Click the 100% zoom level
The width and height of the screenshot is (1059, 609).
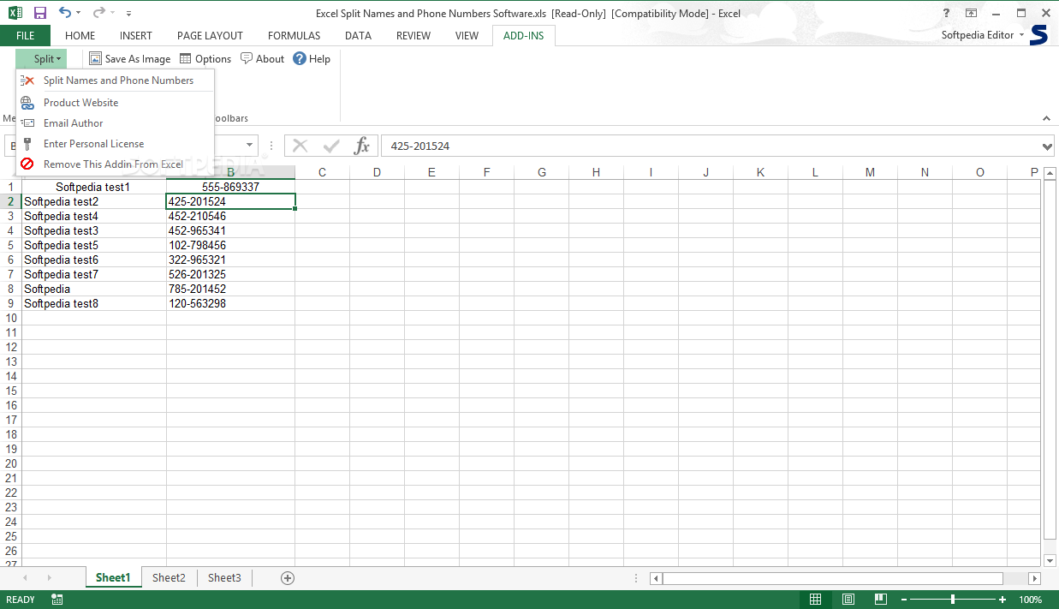point(1031,600)
